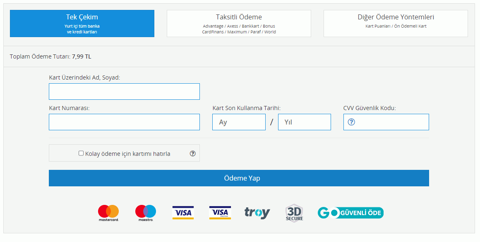Image resolution: width=480 pixels, height=242 pixels.
Task: Switch to Taksitli Ödeme tab
Action: (x=239, y=23)
